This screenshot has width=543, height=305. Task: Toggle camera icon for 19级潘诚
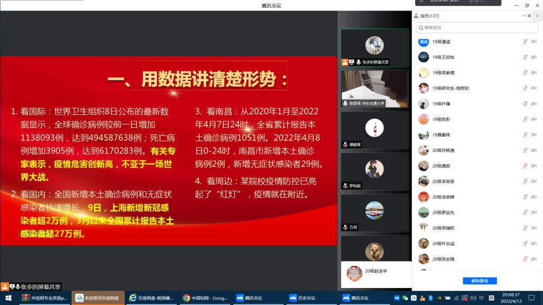[x=533, y=41]
